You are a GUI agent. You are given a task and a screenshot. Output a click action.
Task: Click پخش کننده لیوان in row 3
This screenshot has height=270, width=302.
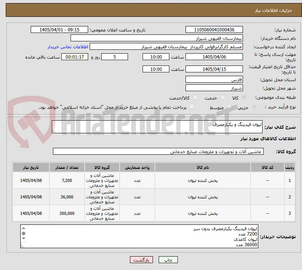tap(203, 213)
